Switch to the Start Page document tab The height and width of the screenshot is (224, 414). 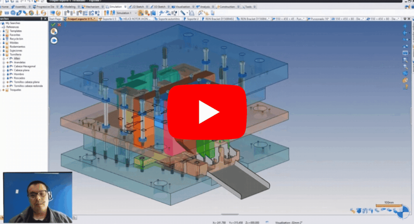pos(55,19)
